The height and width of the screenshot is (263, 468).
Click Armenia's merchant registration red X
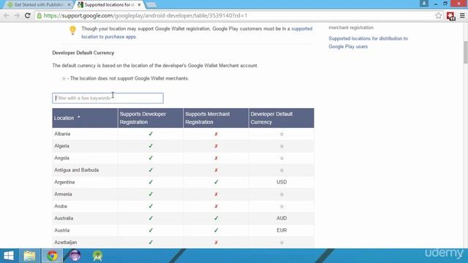point(216,194)
